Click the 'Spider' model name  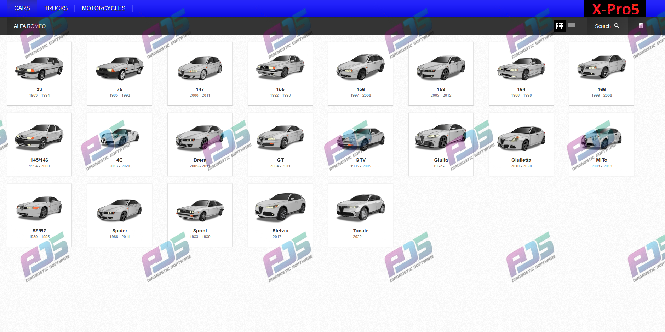coord(120,231)
